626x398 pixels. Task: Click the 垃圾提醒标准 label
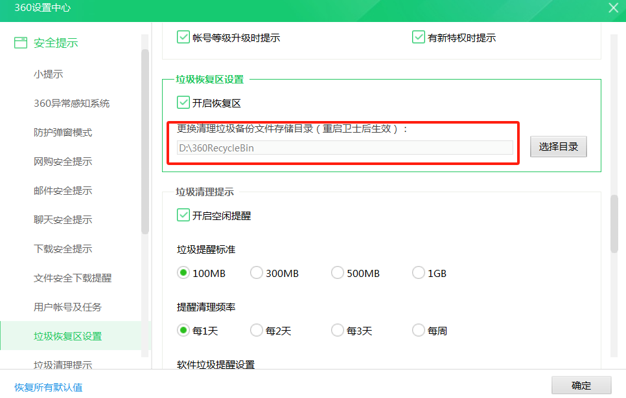click(x=206, y=250)
